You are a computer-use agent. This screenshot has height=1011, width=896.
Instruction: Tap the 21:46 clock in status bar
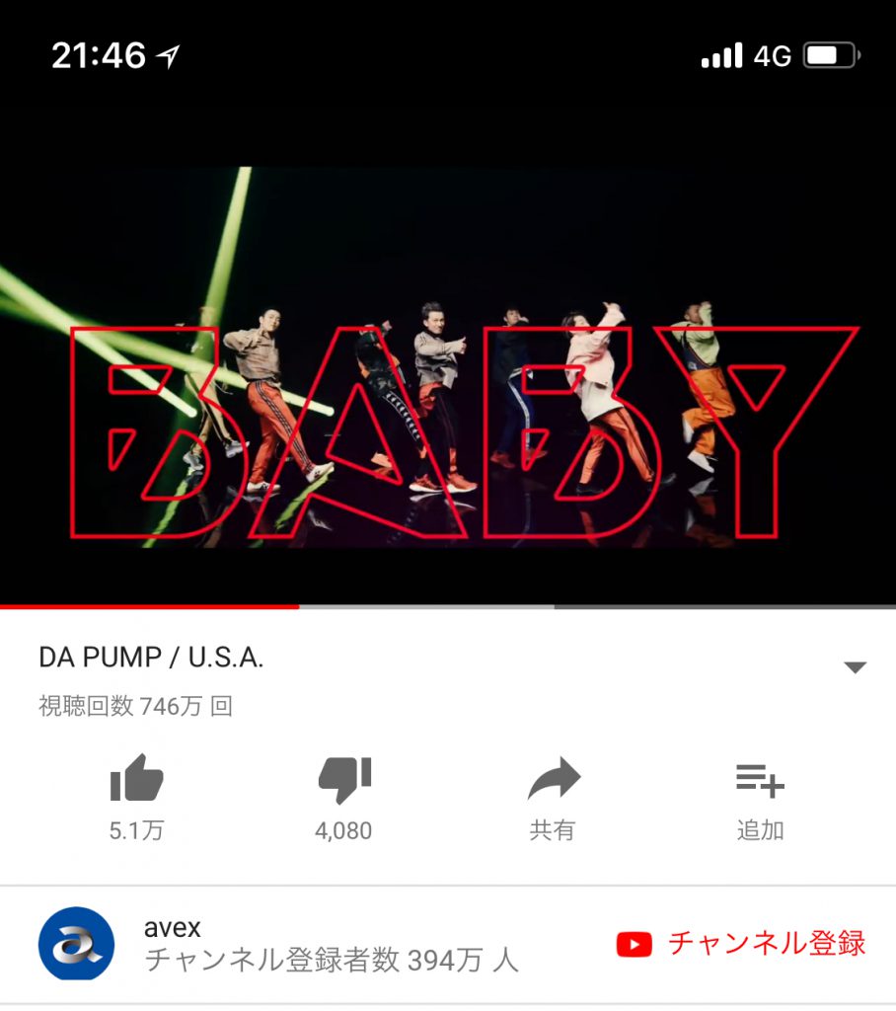[x=99, y=55]
